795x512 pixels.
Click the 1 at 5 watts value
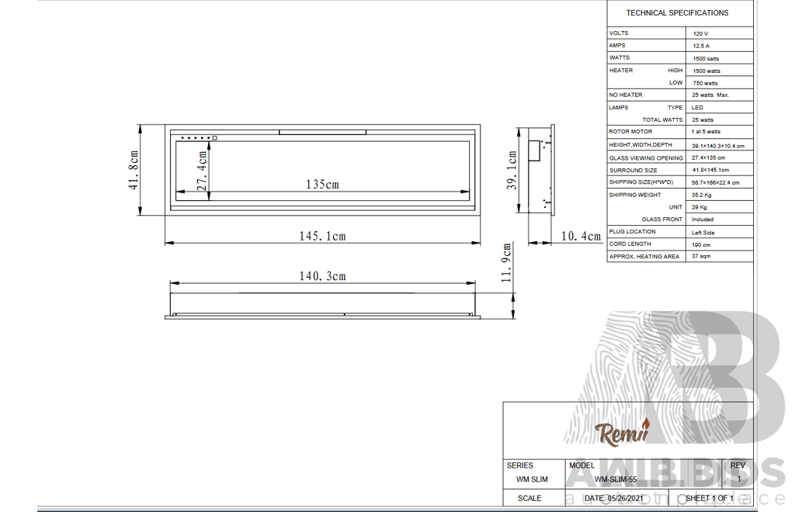(x=705, y=132)
